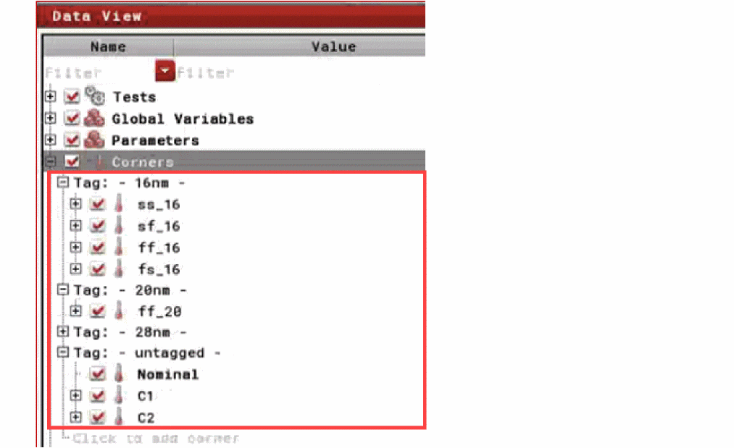
Task: Click 'Click to add corner' link
Action: [156, 439]
